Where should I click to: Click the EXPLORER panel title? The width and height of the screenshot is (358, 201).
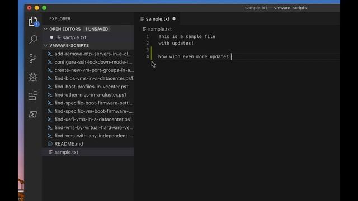click(60, 18)
